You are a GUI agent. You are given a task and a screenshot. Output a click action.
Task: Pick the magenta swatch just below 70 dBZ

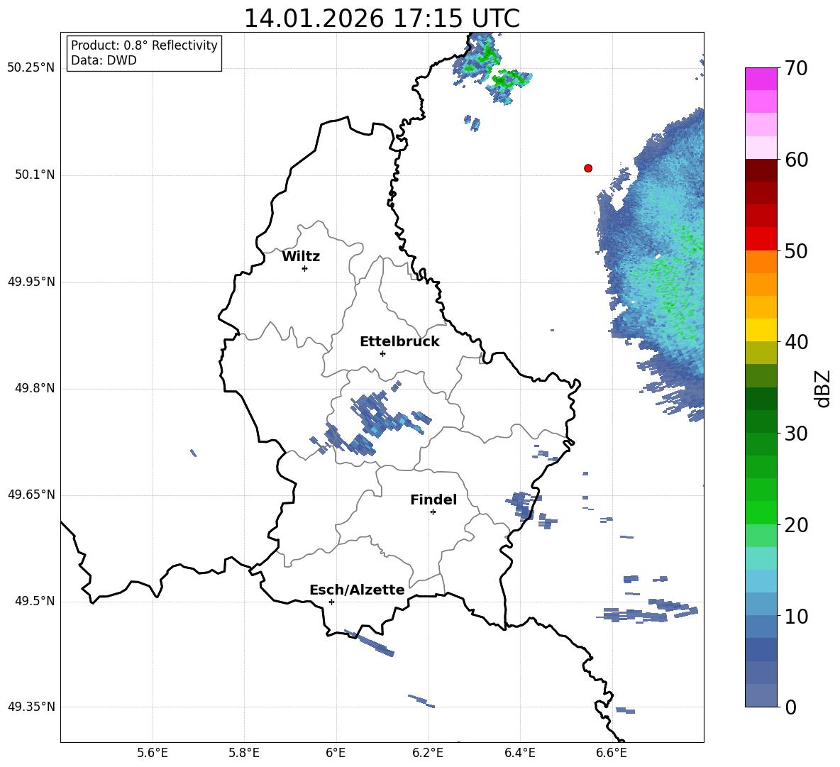tap(761, 79)
